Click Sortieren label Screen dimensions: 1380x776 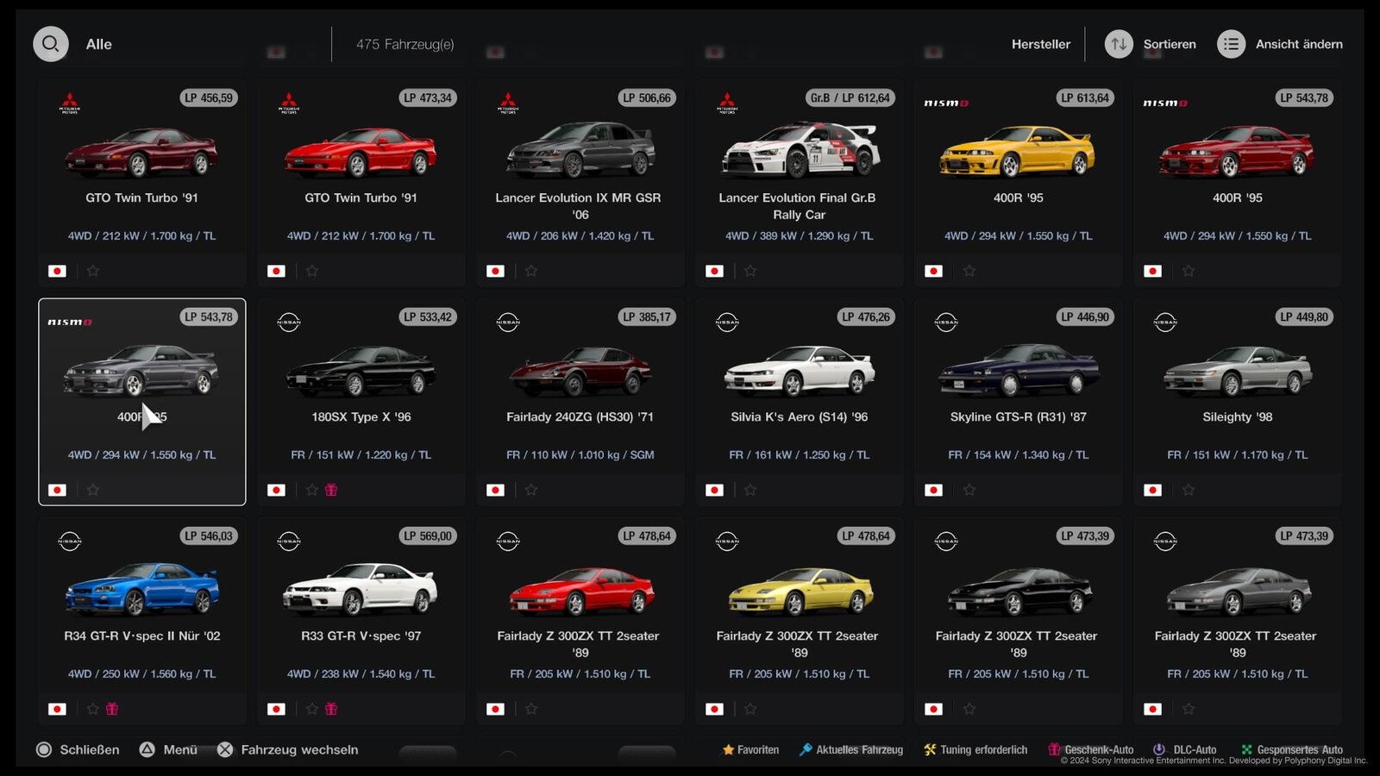click(1170, 44)
